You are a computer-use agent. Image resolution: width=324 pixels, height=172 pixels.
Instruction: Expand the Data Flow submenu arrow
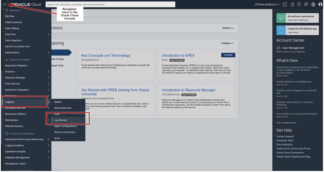[49, 34]
